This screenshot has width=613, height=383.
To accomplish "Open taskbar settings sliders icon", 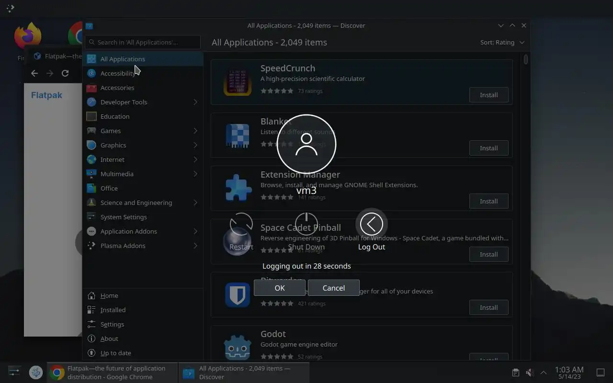I will point(14,372).
